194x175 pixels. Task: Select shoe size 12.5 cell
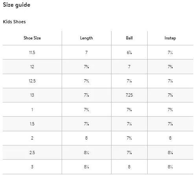[32, 81]
